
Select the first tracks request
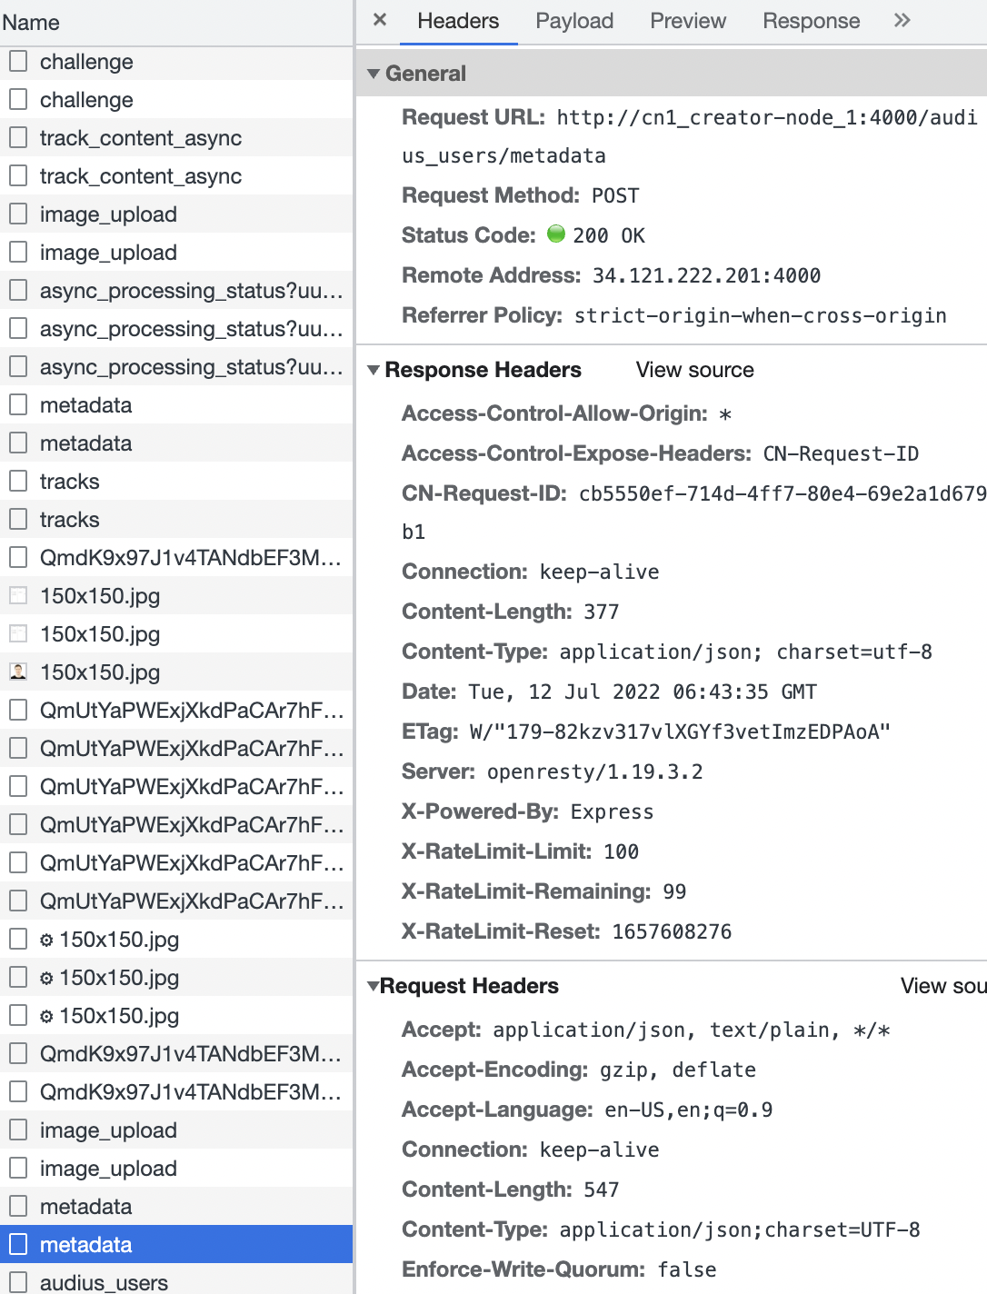pyautogui.click(x=176, y=482)
